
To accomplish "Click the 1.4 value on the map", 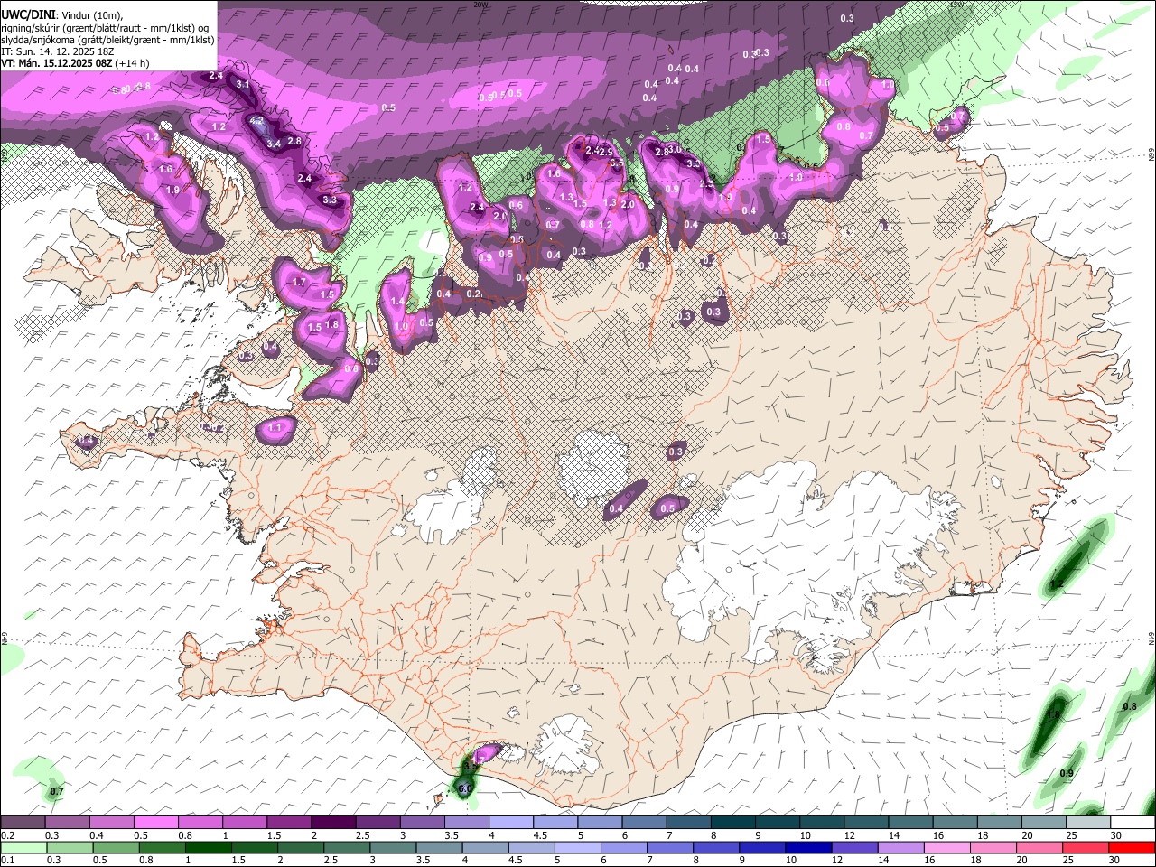I will point(397,302).
